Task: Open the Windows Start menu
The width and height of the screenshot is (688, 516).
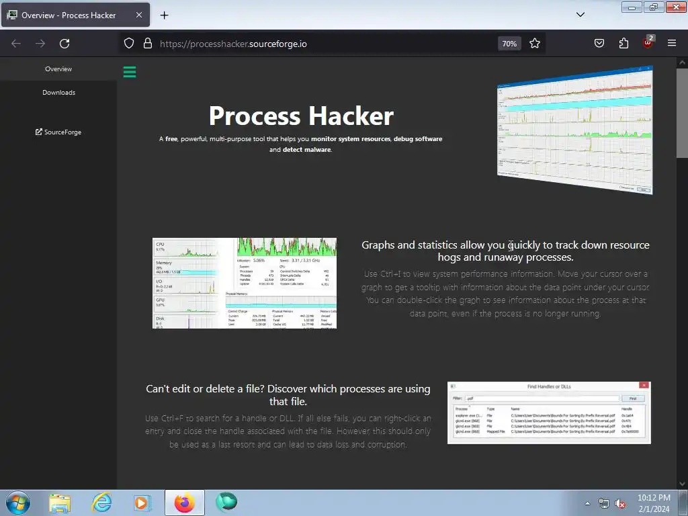Action: [18, 503]
